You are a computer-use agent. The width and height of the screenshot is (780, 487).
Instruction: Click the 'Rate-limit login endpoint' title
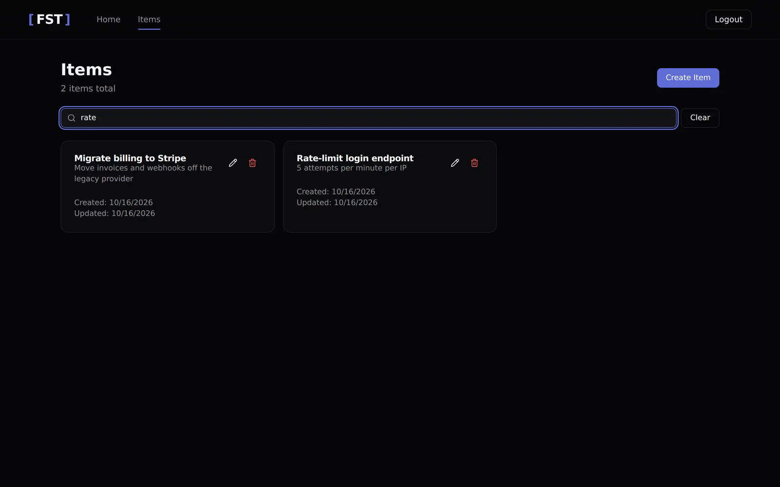355,158
